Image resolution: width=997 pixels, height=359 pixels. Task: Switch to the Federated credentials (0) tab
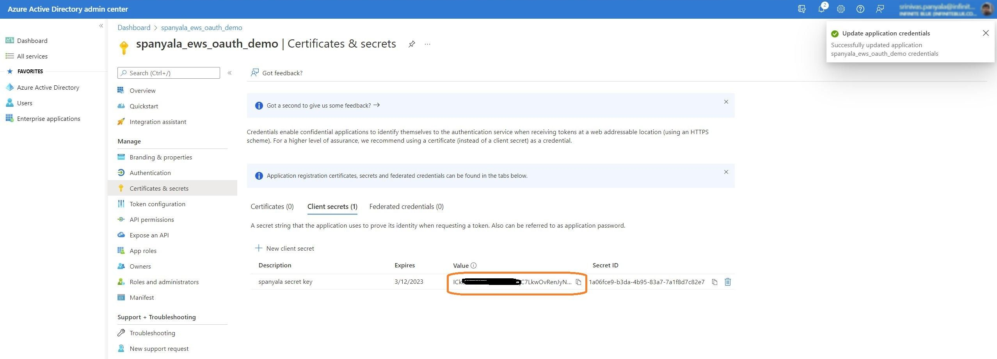click(x=406, y=207)
